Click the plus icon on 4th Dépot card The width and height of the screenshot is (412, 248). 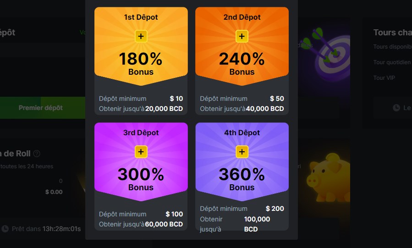point(242,152)
